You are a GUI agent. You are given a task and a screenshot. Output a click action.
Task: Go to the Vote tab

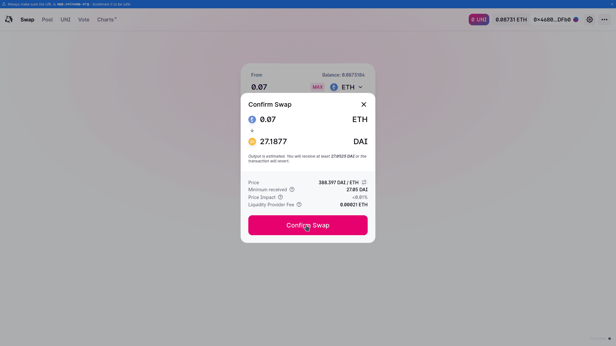84,20
